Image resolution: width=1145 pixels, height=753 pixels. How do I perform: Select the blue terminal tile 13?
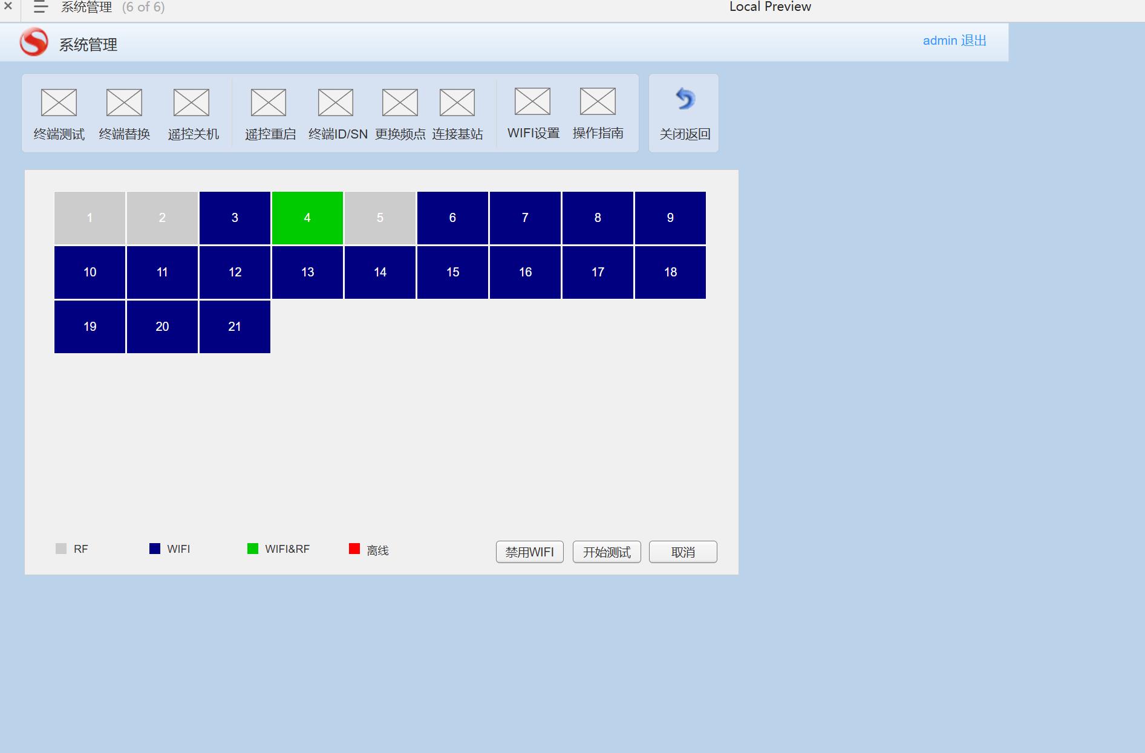(307, 272)
